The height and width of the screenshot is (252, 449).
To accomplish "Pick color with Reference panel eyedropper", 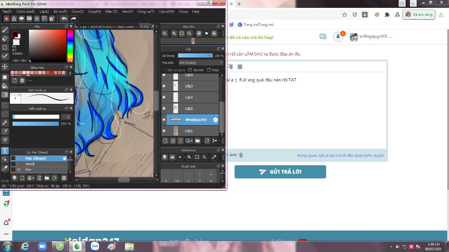I will point(214,157).
